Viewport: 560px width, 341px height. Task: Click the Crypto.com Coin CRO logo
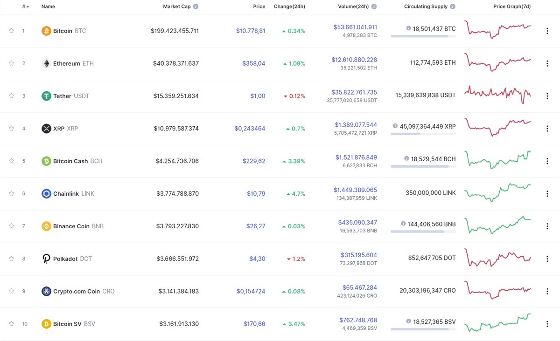click(46, 291)
